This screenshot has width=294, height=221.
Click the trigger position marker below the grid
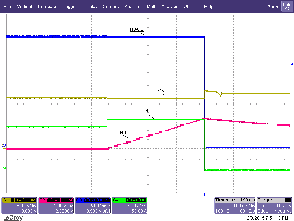point(204,196)
